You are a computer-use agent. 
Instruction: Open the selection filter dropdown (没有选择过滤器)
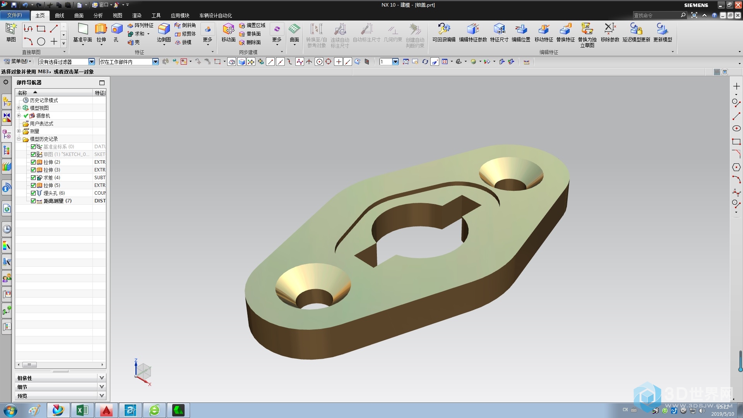(92, 62)
